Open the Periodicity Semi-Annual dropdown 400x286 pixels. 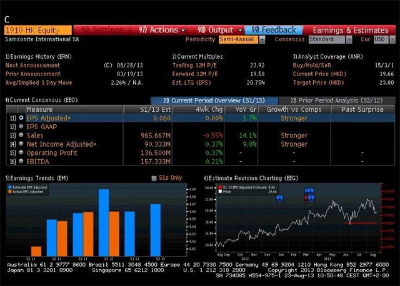(239, 39)
